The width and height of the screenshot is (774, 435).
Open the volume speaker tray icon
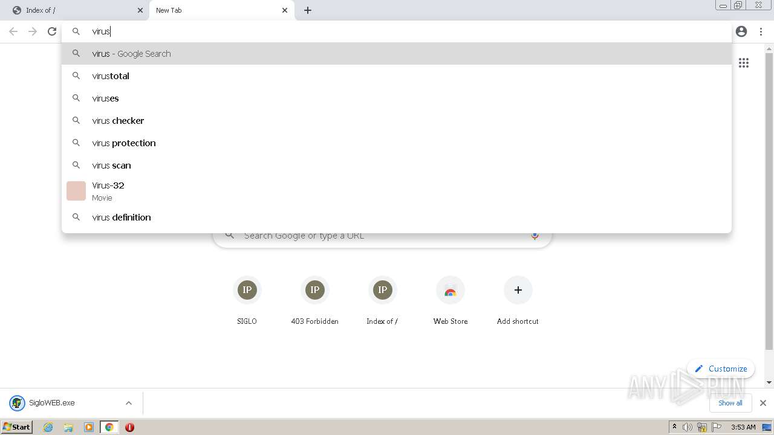pyautogui.click(x=688, y=427)
